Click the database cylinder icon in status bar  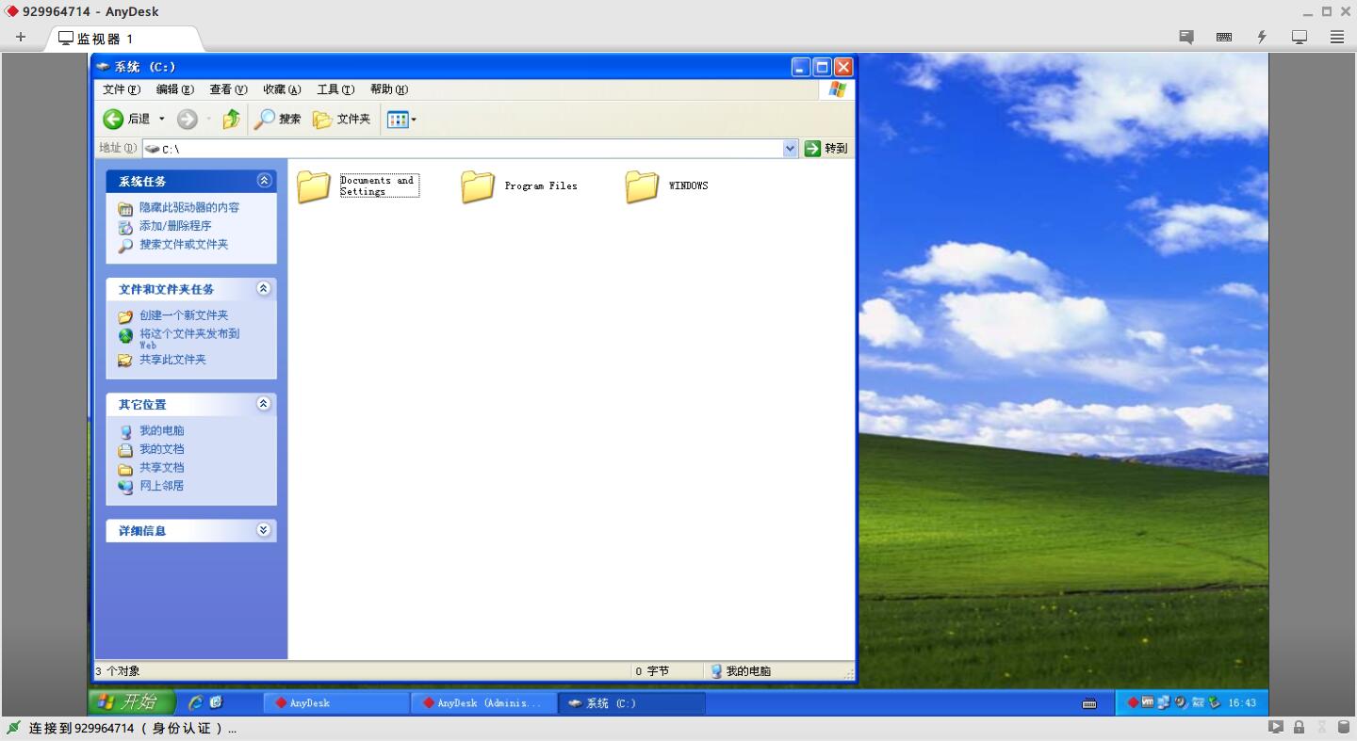tap(1344, 727)
